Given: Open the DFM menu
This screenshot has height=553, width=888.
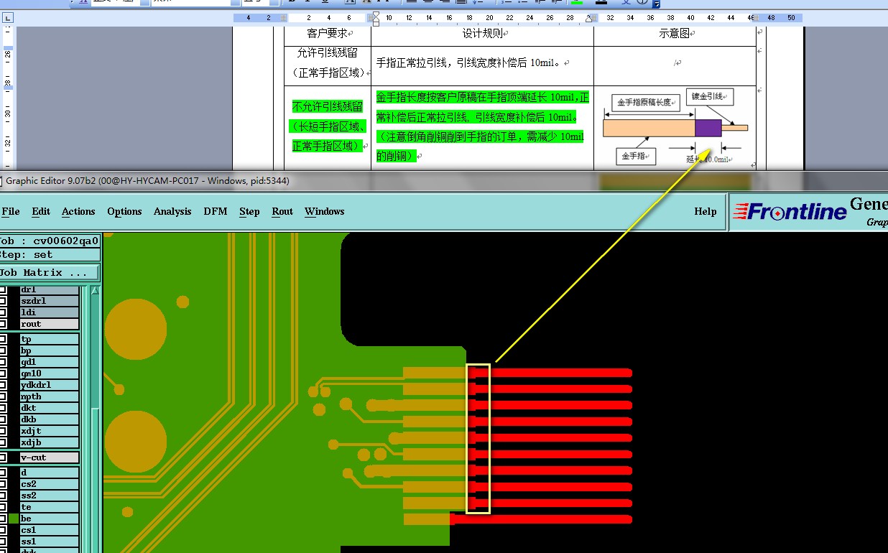Looking at the screenshot, I should 216,211.
